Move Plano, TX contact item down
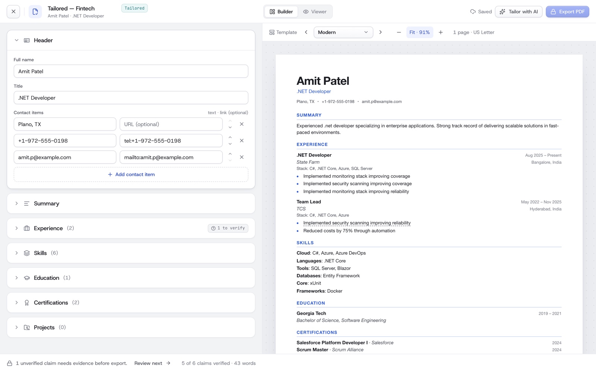The height and width of the screenshot is (372, 596). (230, 128)
